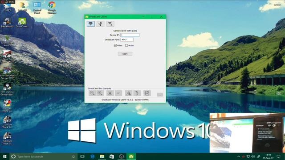The image size is (285, 160).
Task: Select the Pro Evolution Soccer 2017 icon
Action: [7, 73]
